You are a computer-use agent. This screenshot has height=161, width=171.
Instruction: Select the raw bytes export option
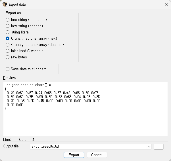tap(8, 57)
